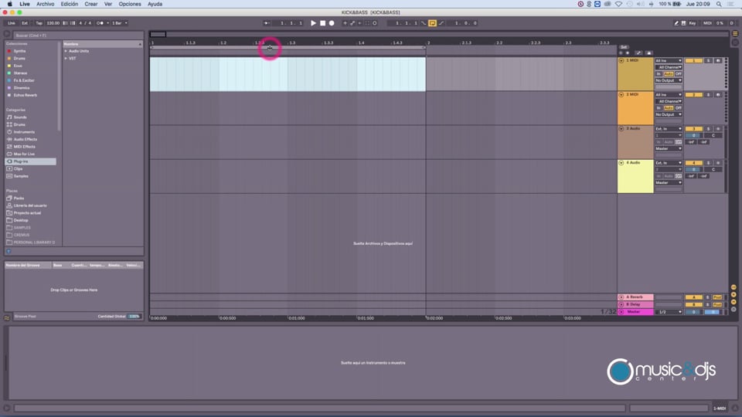
Task: Open the Opciones menu
Action: [x=130, y=4]
